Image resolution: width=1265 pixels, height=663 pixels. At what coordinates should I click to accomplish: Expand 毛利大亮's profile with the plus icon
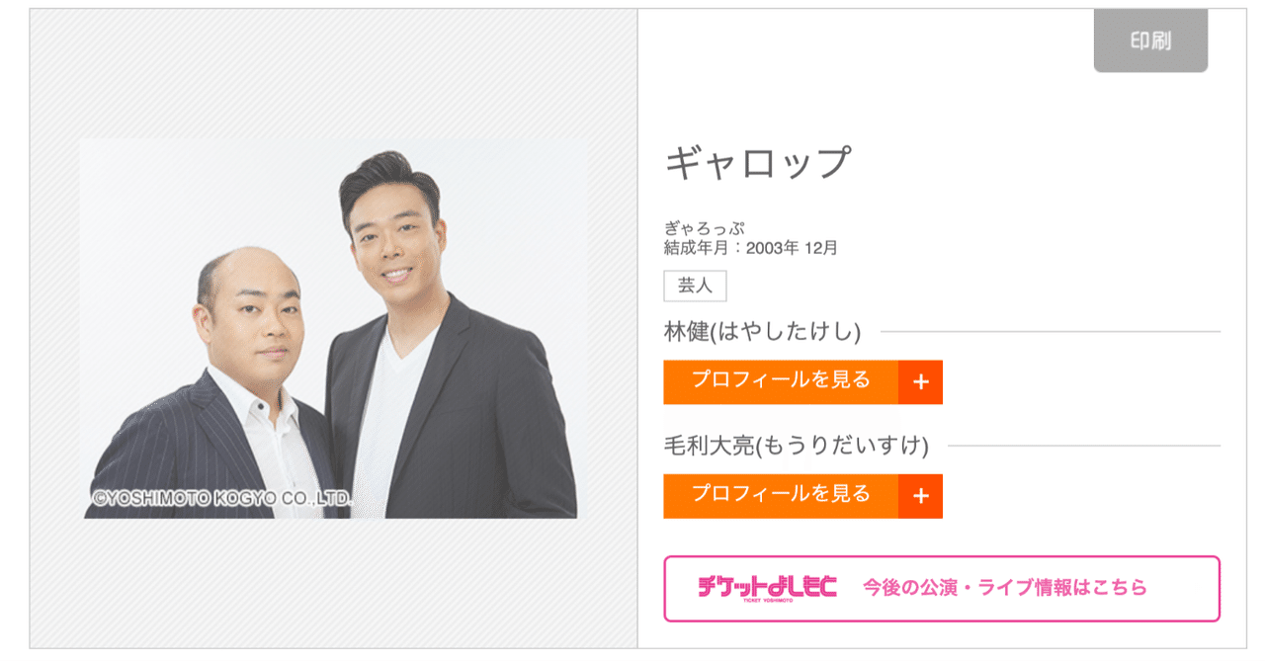[x=920, y=496]
